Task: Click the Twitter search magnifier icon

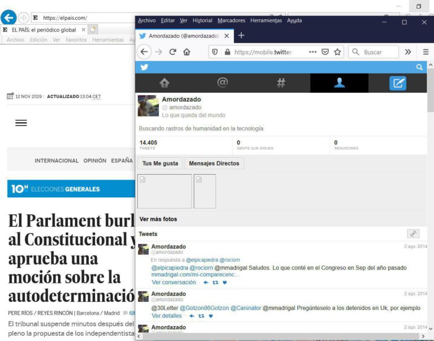Action: 419,67
